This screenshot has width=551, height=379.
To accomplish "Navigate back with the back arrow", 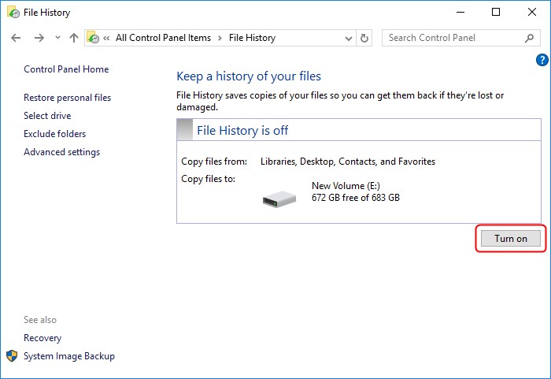I will tap(17, 38).
